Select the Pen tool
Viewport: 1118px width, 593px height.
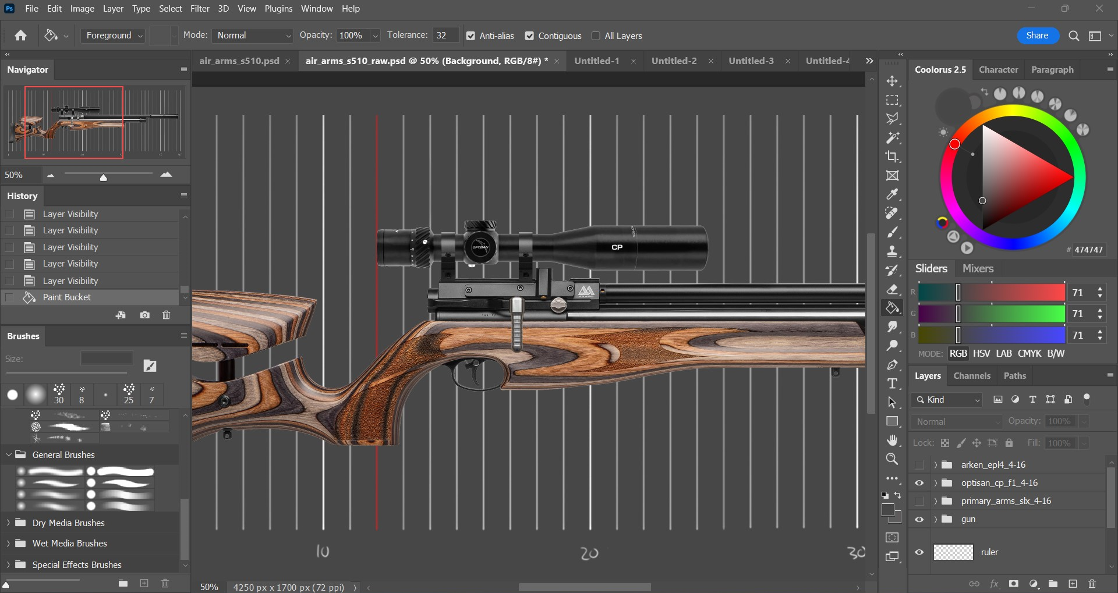[892, 365]
